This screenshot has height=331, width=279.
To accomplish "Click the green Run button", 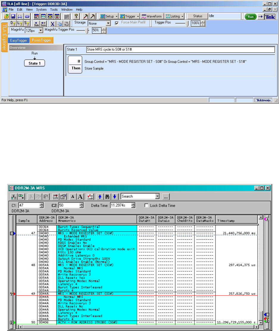I will click(250, 17).
